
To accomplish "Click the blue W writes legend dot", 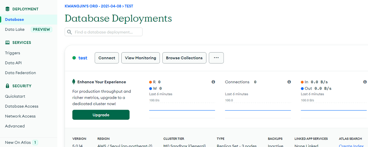I will [x=151, y=88].
